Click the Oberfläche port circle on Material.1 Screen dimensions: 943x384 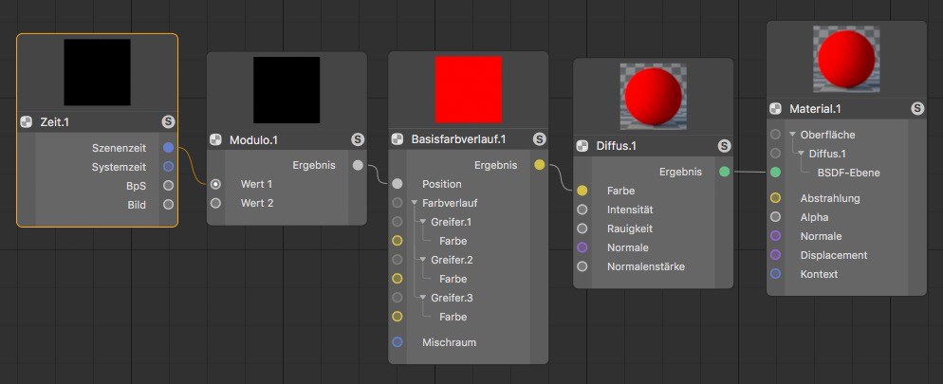[775, 135]
